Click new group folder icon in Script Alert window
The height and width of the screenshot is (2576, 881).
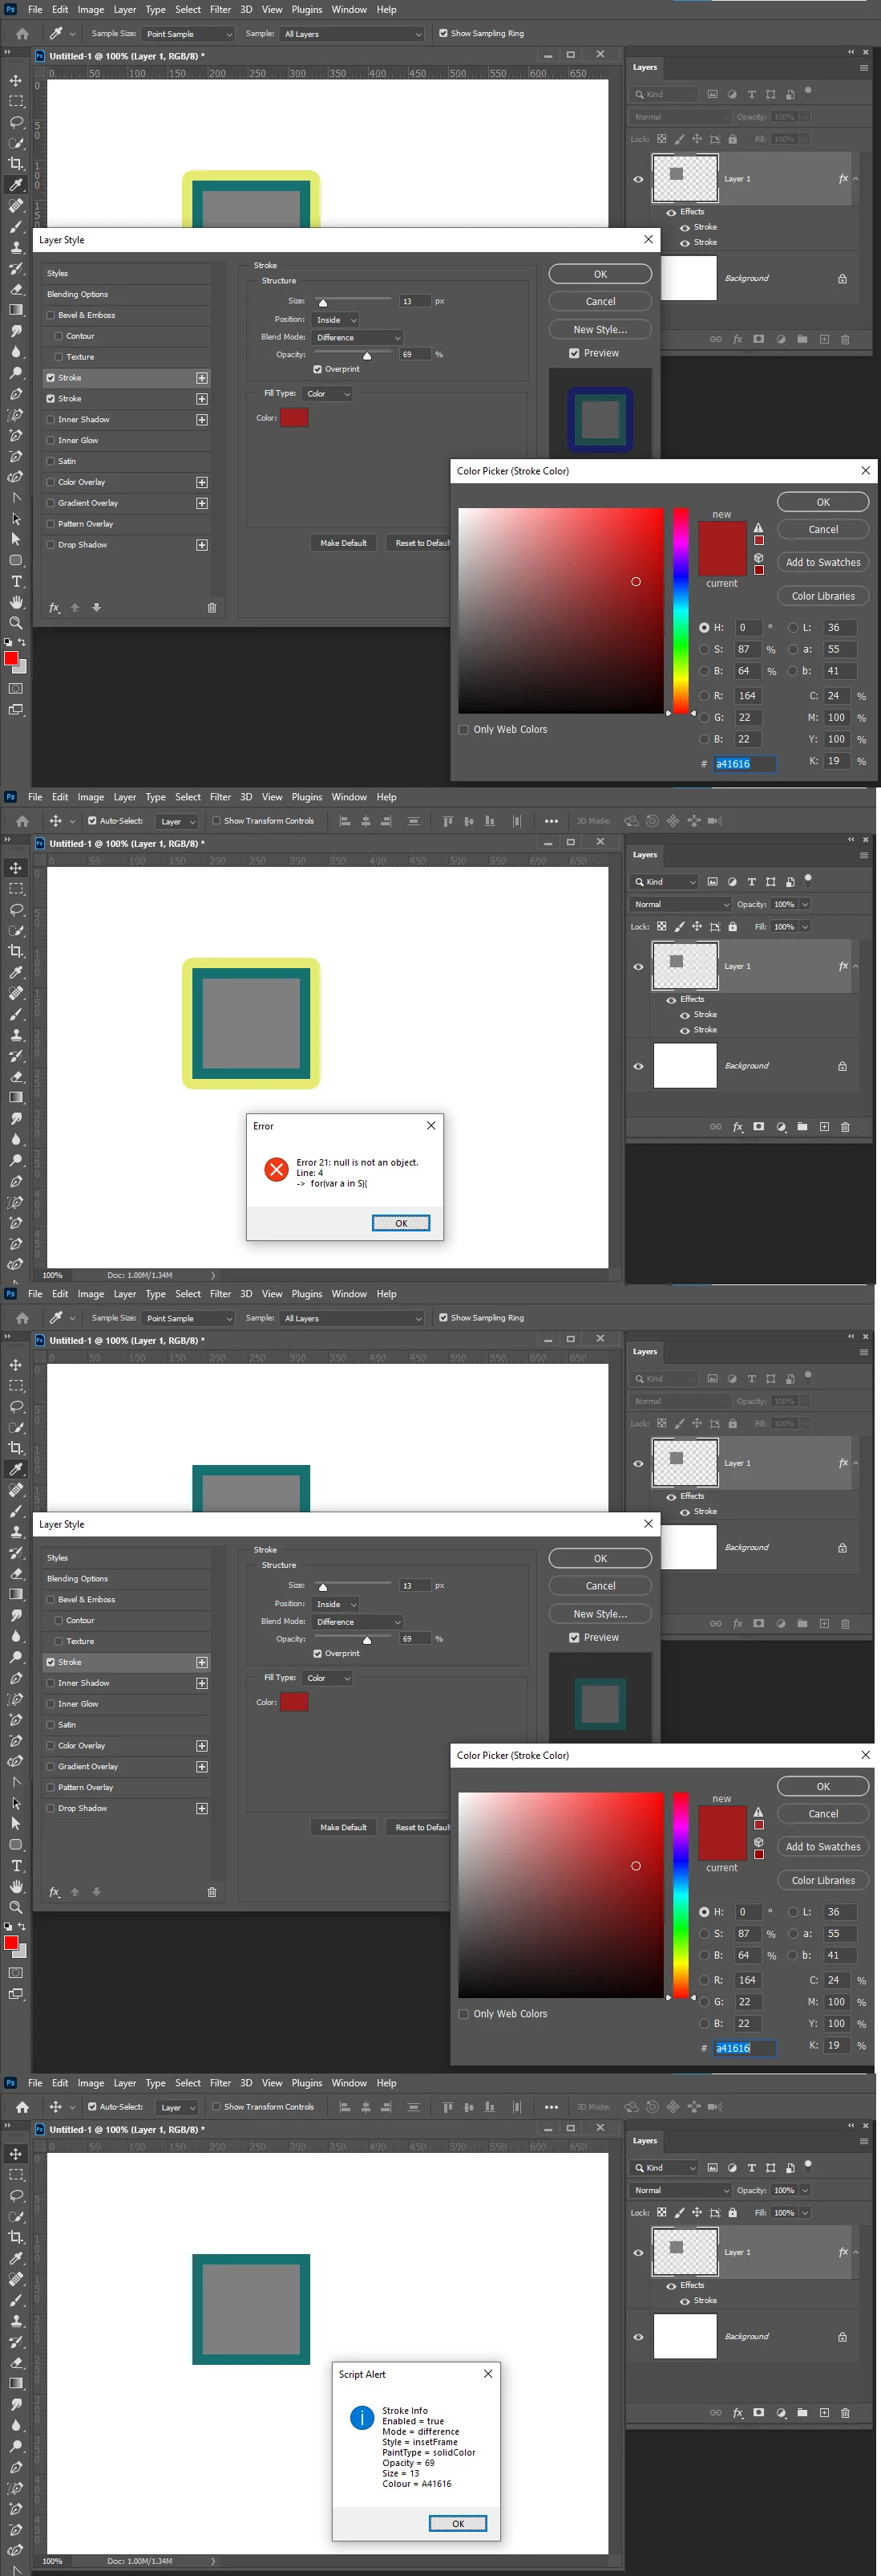(x=802, y=2412)
